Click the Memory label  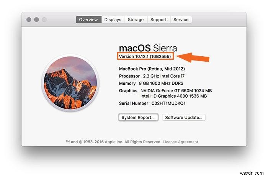point(127,84)
